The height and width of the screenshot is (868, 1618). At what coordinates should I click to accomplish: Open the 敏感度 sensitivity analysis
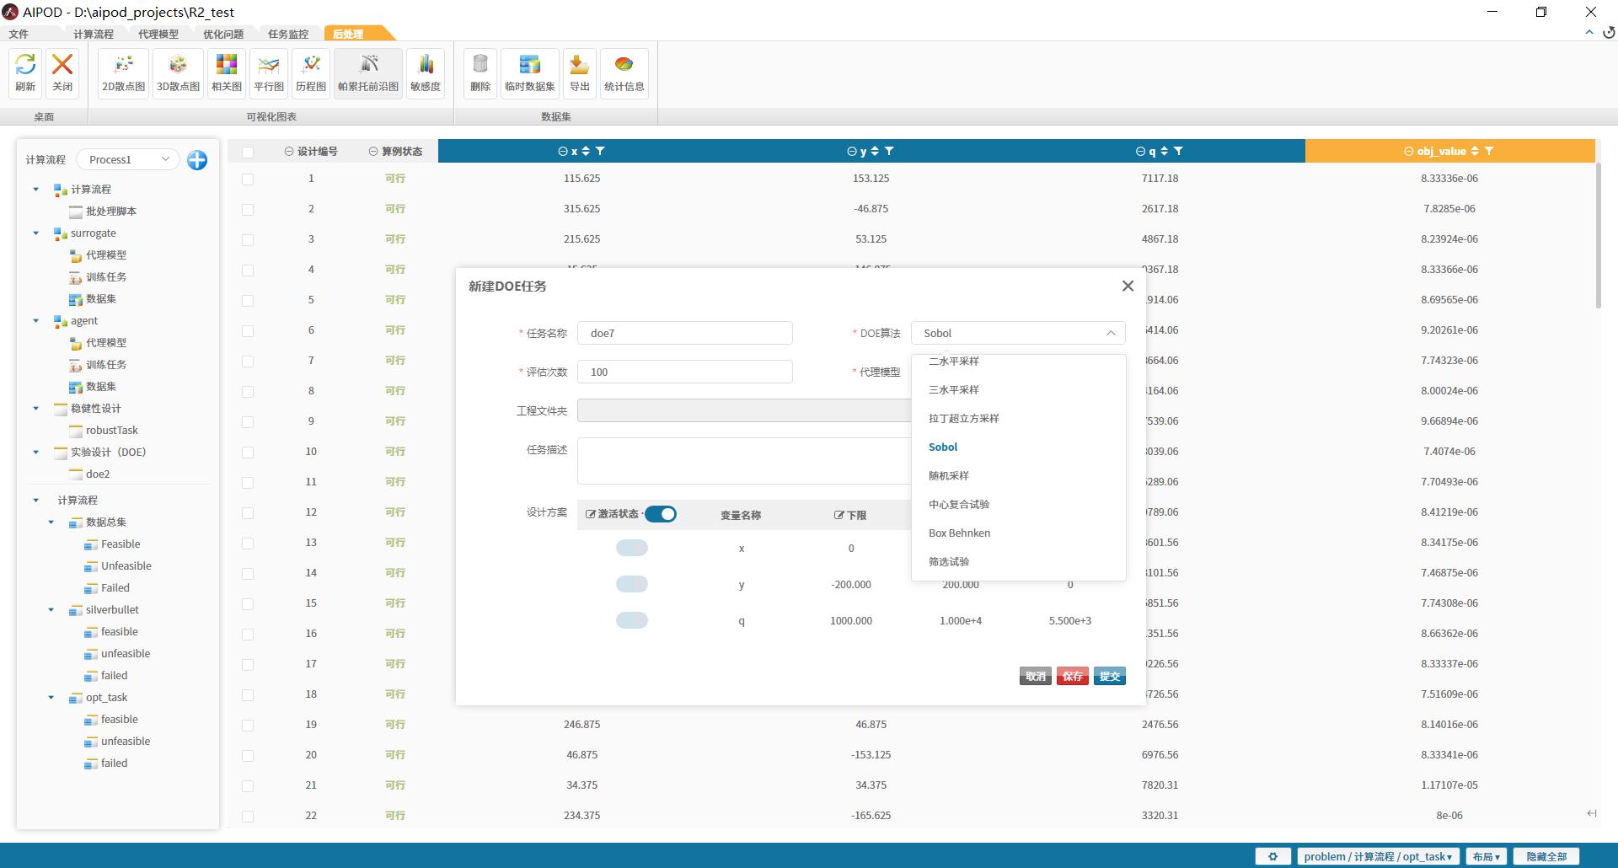(426, 72)
